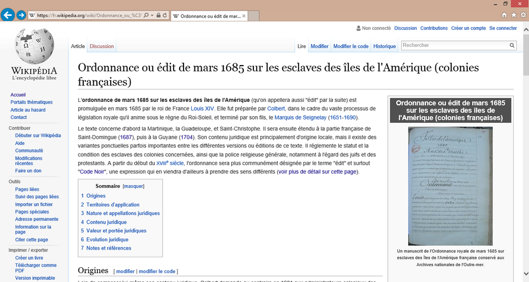
Task: Click the refresh icon in address bar
Action: [x=165, y=15]
